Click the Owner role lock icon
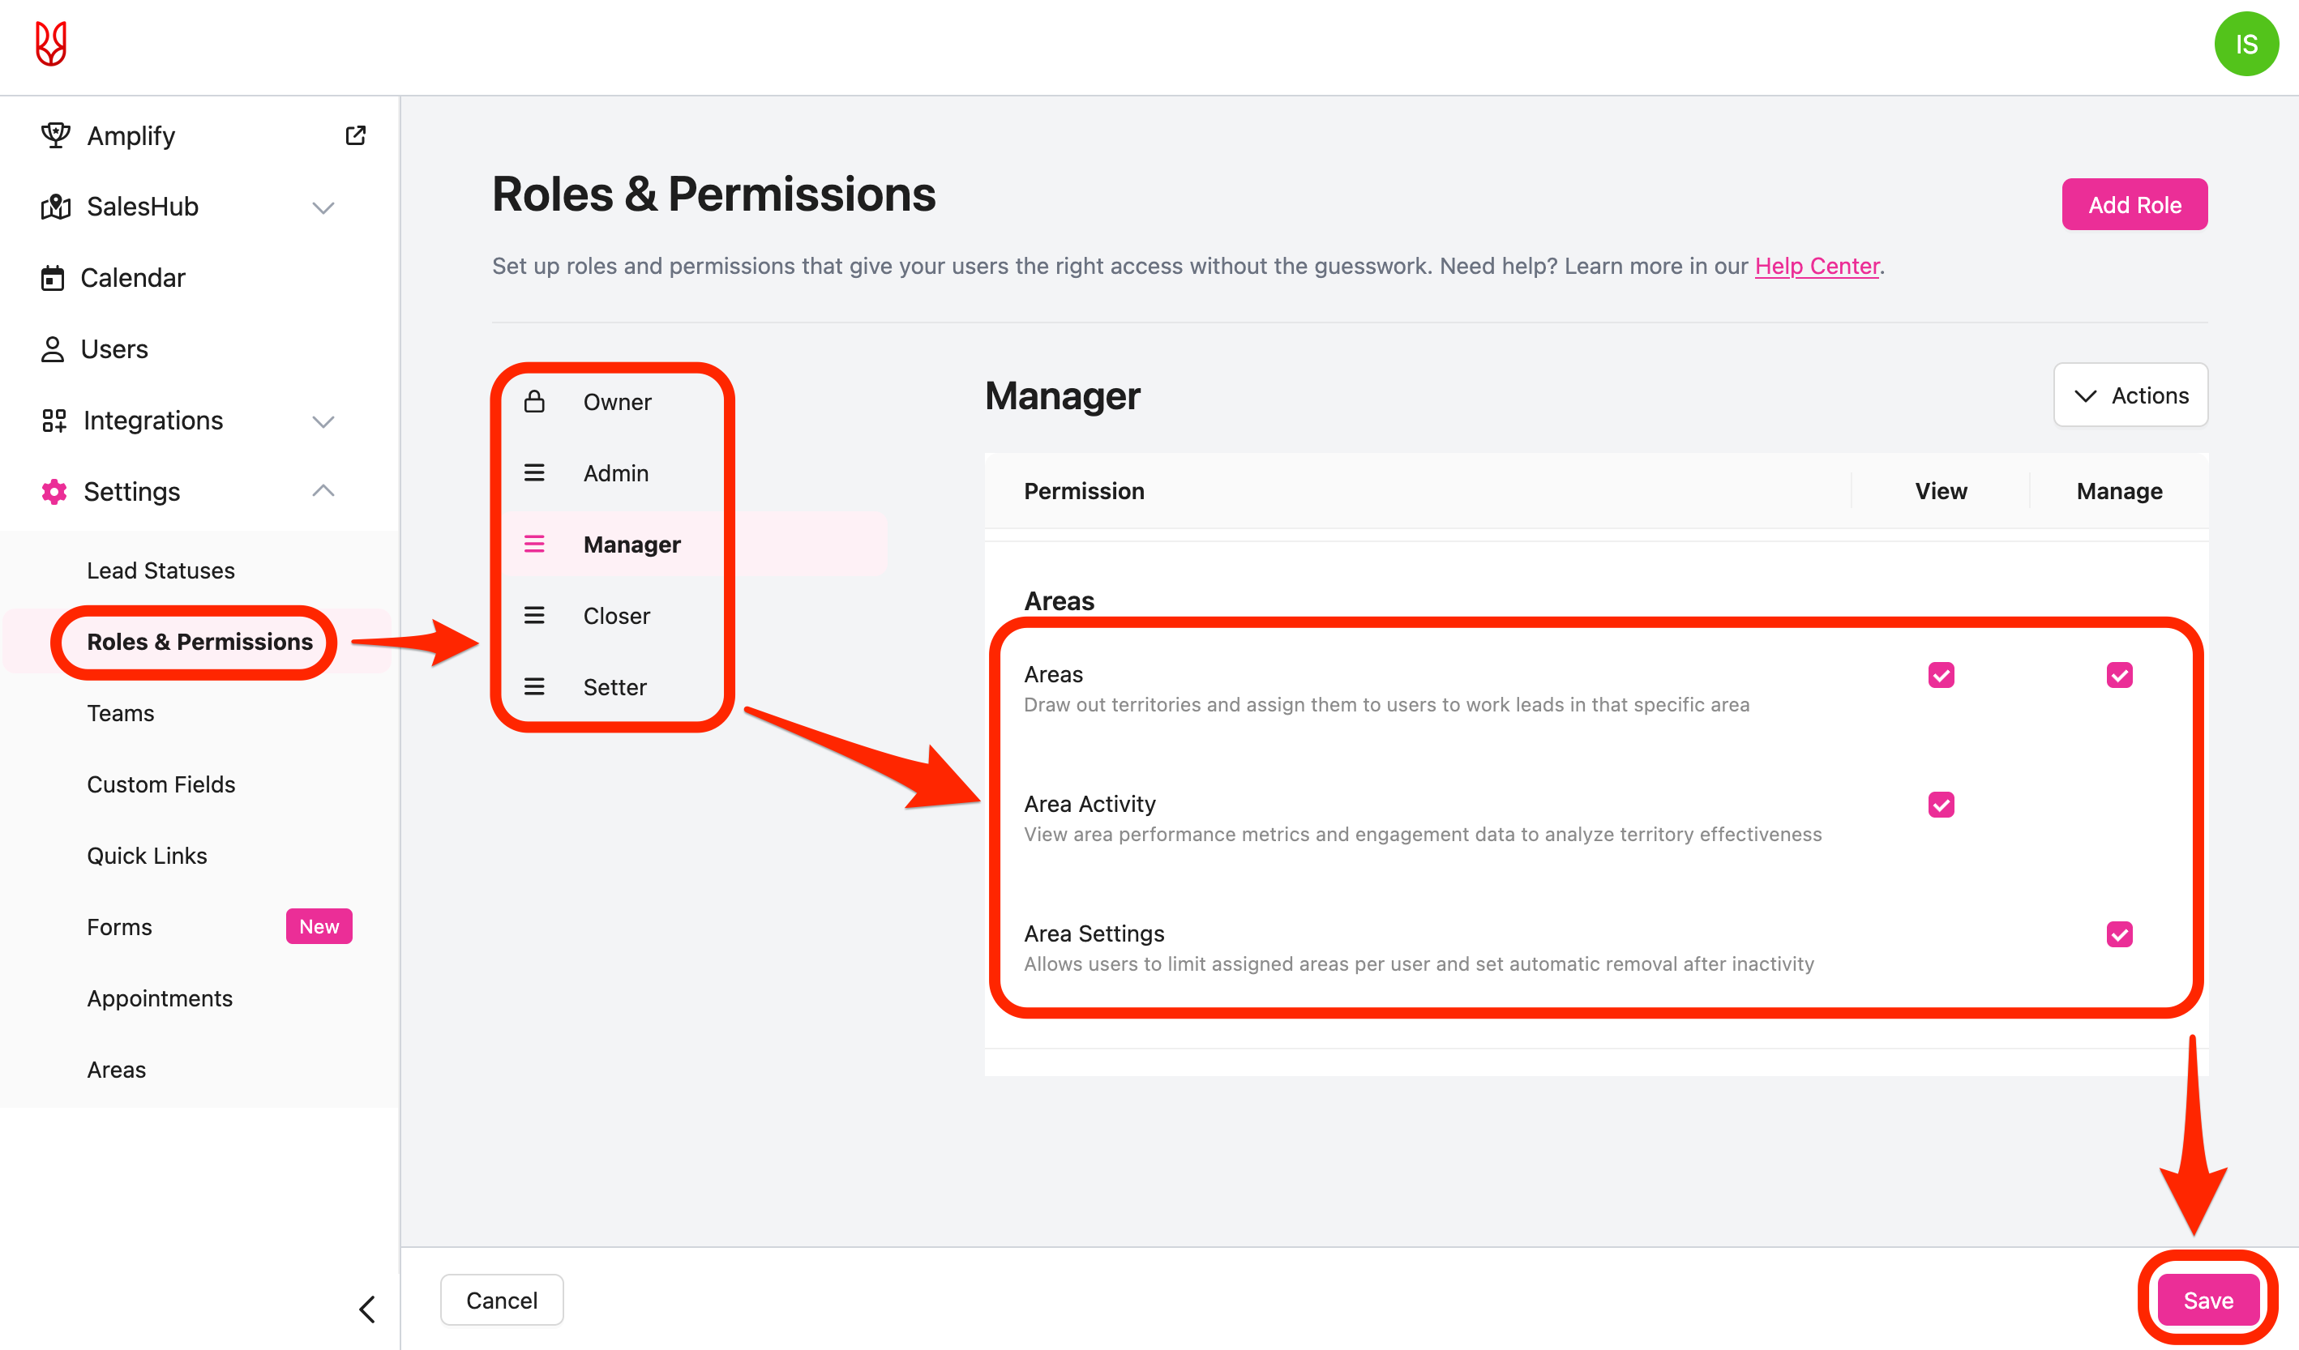The image size is (2299, 1350). (534, 401)
